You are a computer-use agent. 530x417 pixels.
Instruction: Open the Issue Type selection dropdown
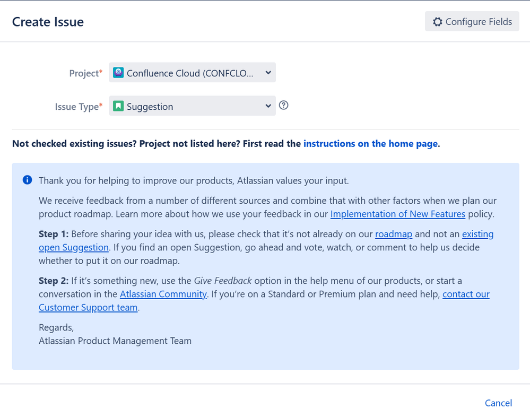coord(192,106)
